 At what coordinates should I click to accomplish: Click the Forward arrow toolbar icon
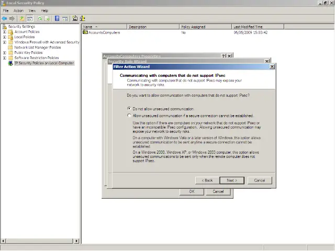(12, 18)
